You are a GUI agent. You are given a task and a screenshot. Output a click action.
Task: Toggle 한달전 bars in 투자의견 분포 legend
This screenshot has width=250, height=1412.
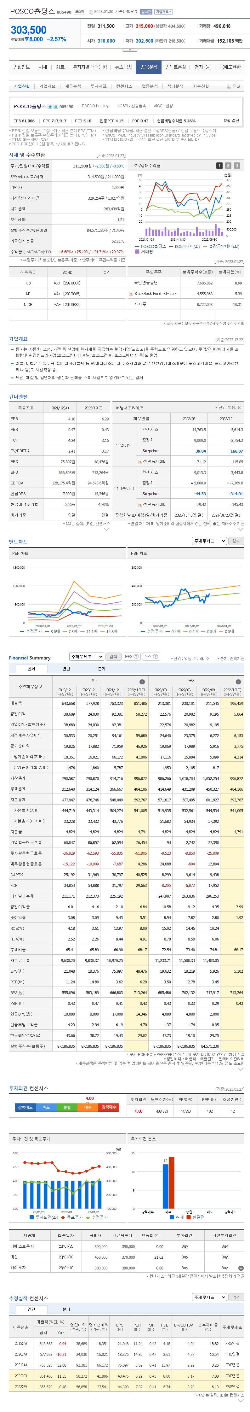(195, 1217)
